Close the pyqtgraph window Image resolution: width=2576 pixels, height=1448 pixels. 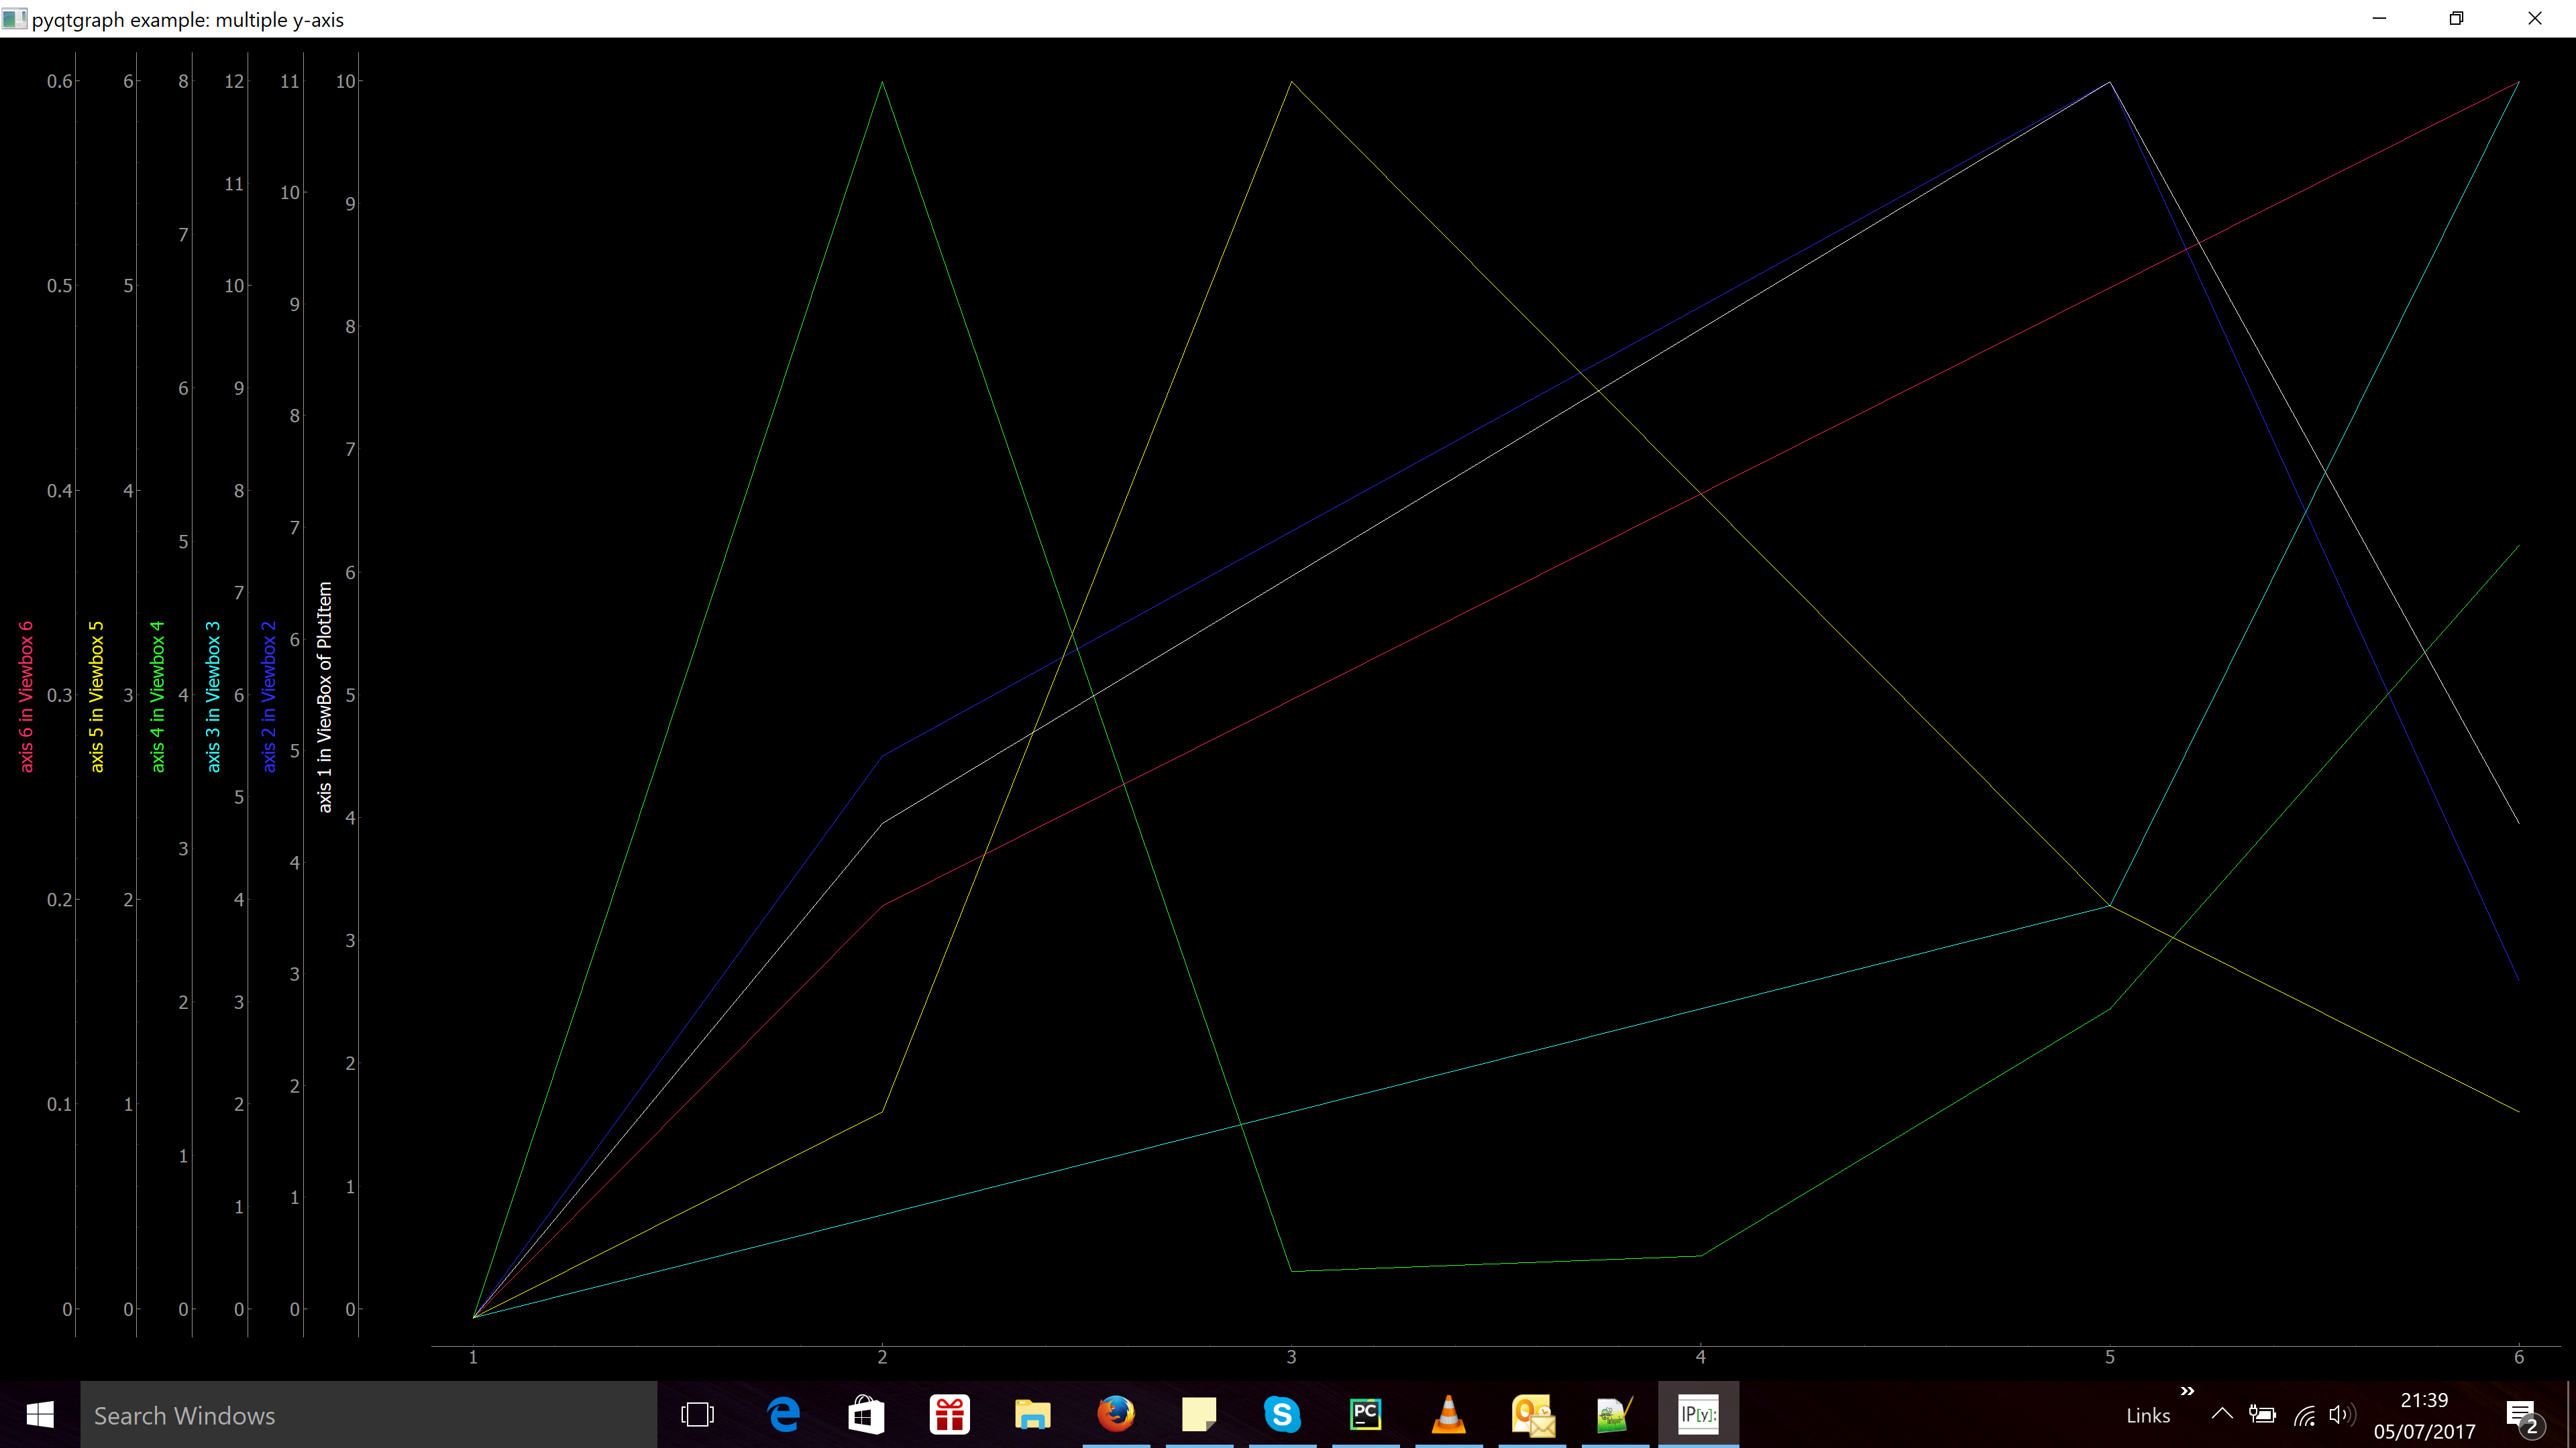point(2535,19)
